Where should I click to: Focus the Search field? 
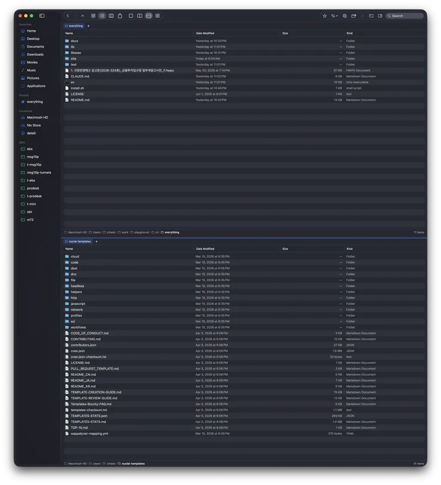tap(405, 15)
